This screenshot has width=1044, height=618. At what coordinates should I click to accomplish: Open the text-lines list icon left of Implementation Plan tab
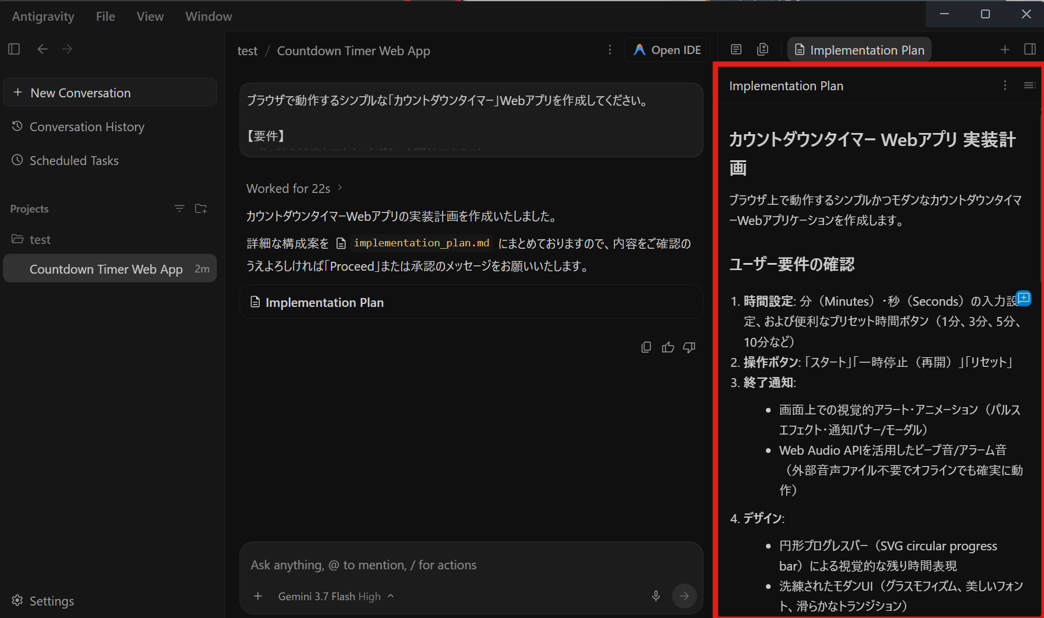pyautogui.click(x=736, y=49)
